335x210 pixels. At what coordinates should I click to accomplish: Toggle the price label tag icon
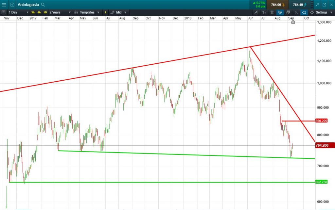click(304, 12)
